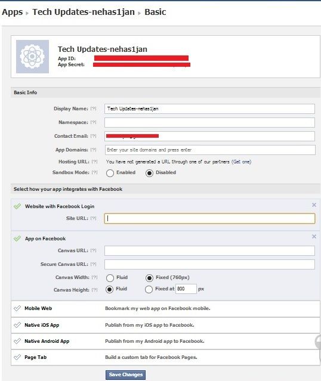Close the App on Facebook section

click(x=314, y=237)
